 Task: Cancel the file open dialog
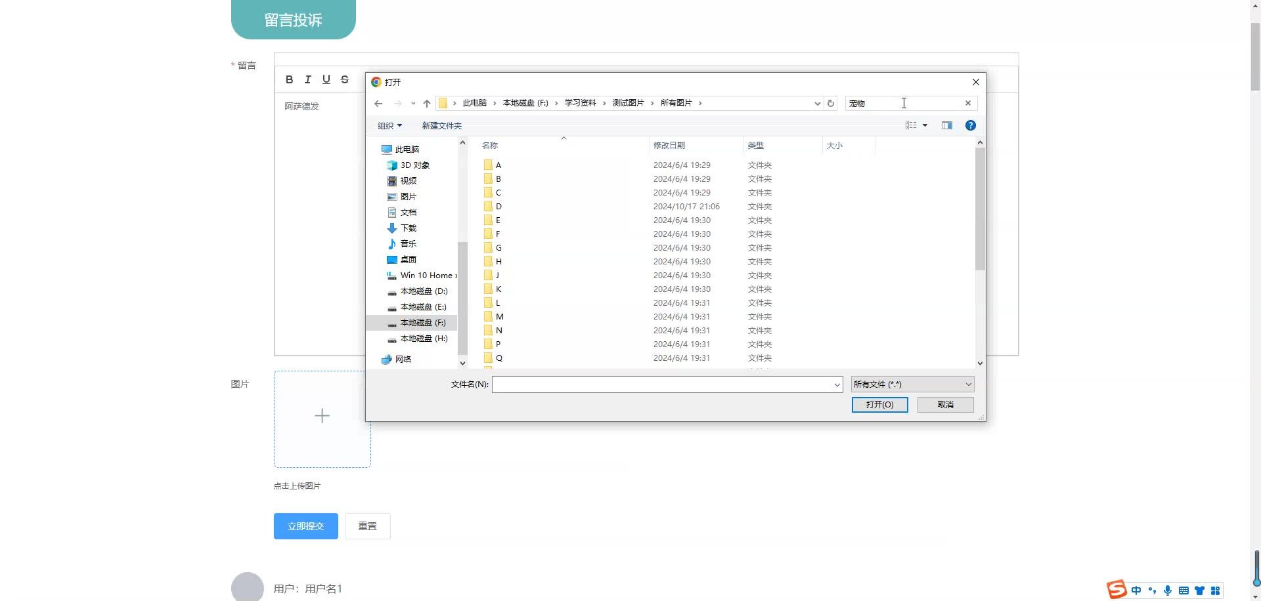click(946, 405)
